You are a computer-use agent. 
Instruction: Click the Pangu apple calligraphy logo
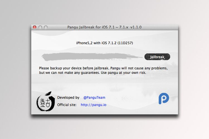tap(46, 101)
